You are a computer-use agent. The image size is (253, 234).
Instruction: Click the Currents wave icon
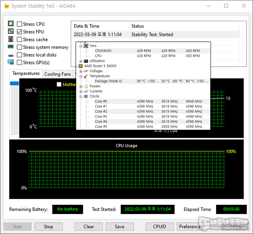click(x=86, y=92)
